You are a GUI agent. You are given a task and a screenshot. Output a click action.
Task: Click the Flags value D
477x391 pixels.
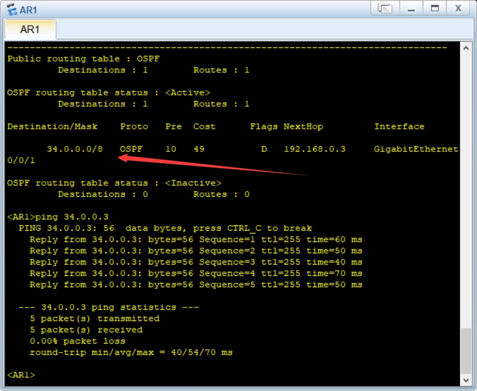tap(264, 149)
